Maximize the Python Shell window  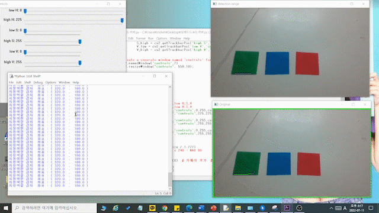(x=155, y=76)
